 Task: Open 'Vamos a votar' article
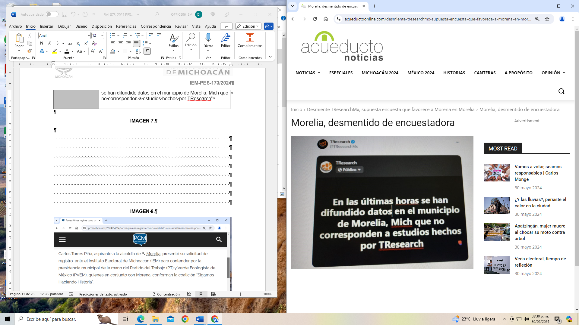[x=538, y=173]
